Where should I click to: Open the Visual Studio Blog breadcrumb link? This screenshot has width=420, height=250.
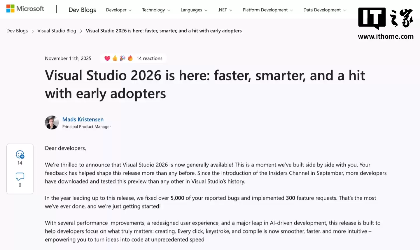[57, 31]
